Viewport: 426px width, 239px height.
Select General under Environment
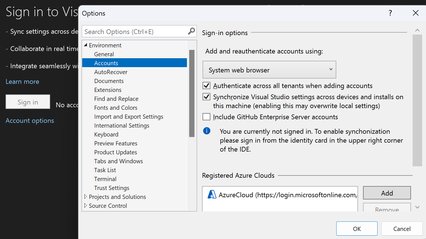tap(104, 54)
